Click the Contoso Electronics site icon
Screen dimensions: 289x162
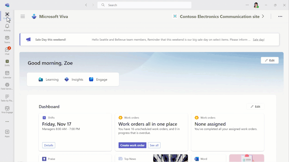pos(175,16)
